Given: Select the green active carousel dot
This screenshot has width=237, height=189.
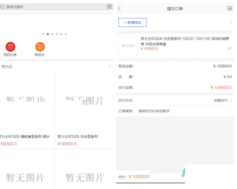Looking at the screenshot, I should [x=48, y=34].
